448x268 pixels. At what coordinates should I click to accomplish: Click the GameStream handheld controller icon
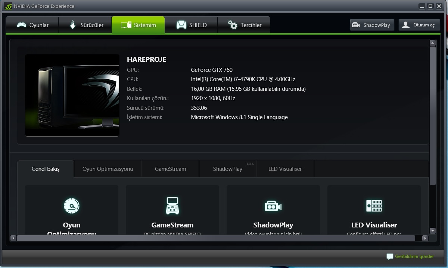[172, 206]
